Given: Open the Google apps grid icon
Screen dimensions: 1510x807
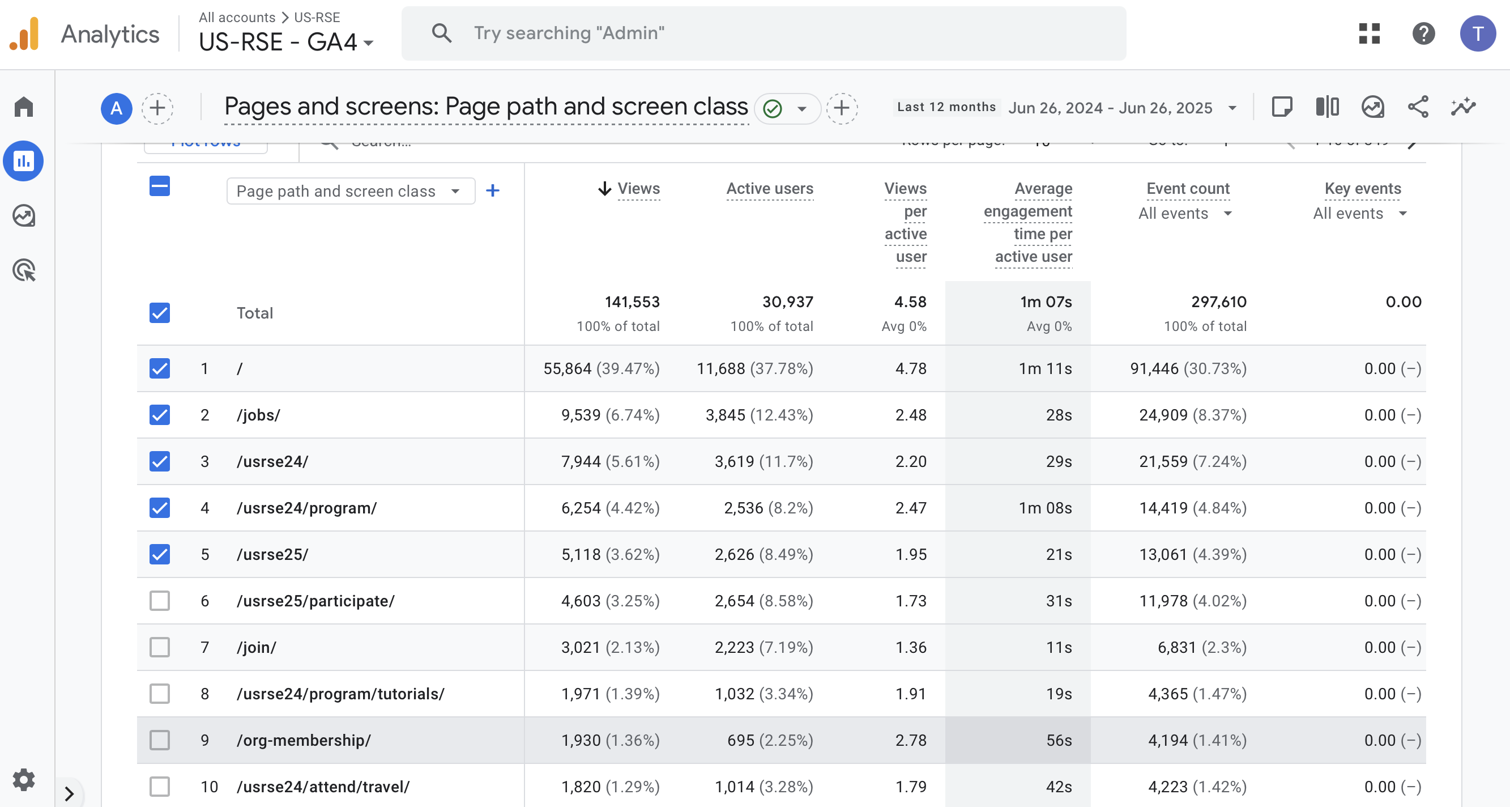Looking at the screenshot, I should click(1370, 33).
